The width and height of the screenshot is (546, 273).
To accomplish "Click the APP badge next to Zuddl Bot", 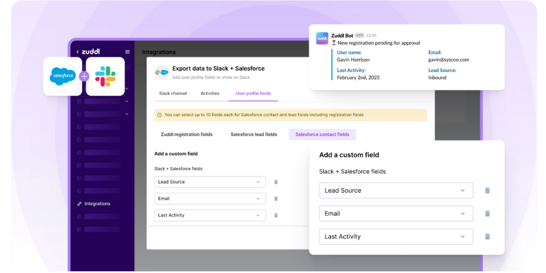I will click(x=359, y=35).
